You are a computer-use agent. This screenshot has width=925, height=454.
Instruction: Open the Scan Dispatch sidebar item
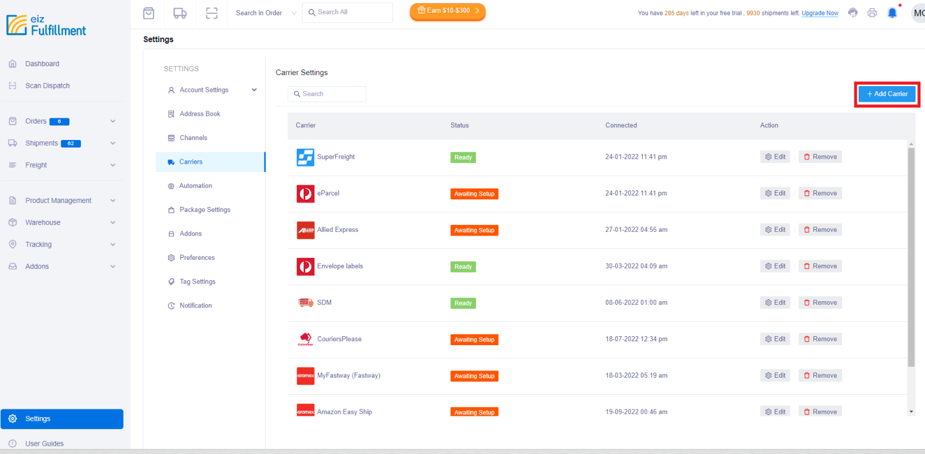pos(47,85)
